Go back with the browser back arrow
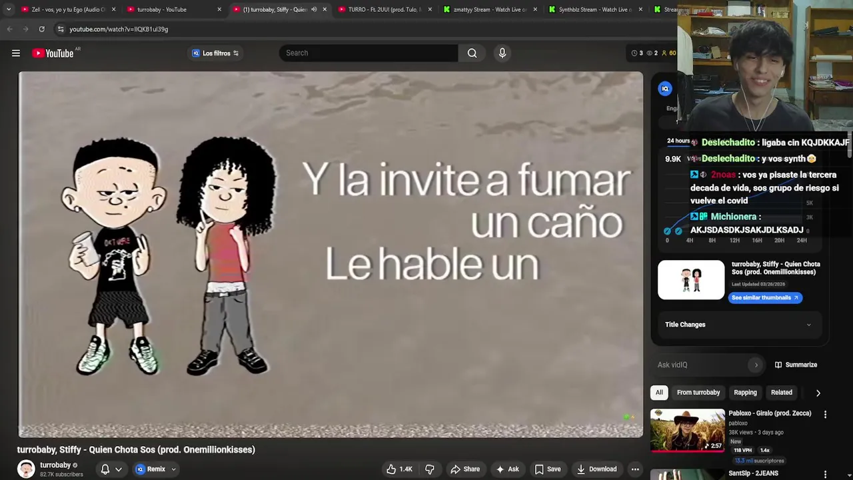The width and height of the screenshot is (853, 480). (x=9, y=29)
